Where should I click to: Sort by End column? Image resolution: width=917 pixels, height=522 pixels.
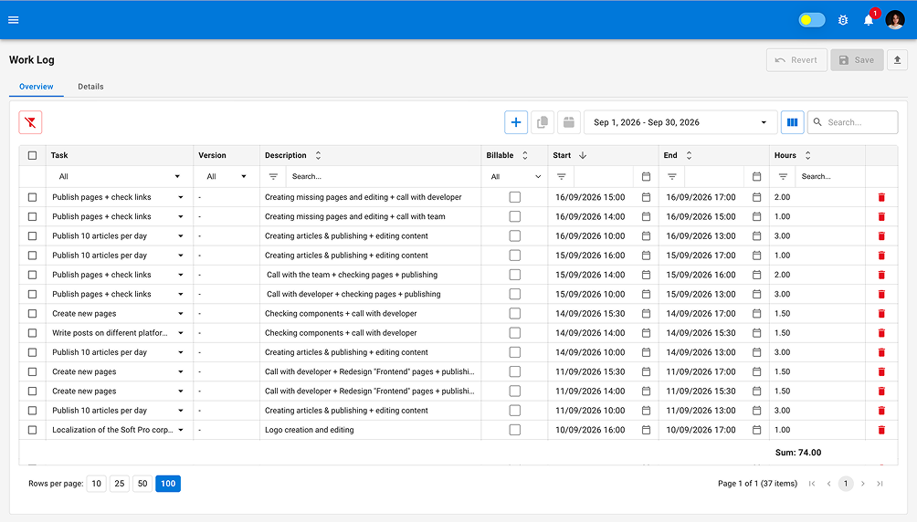pyautogui.click(x=689, y=155)
